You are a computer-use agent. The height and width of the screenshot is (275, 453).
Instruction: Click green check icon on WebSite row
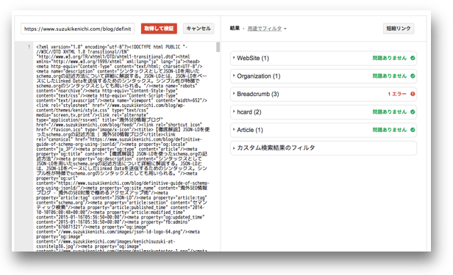(413, 58)
